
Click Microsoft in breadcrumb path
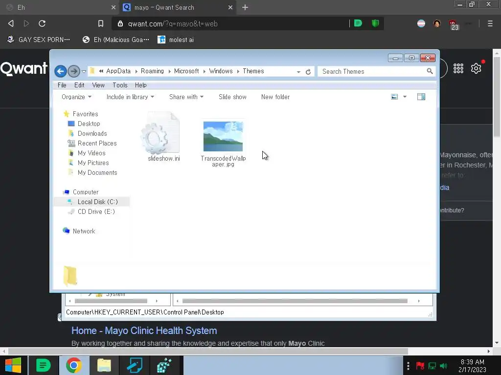(186, 71)
